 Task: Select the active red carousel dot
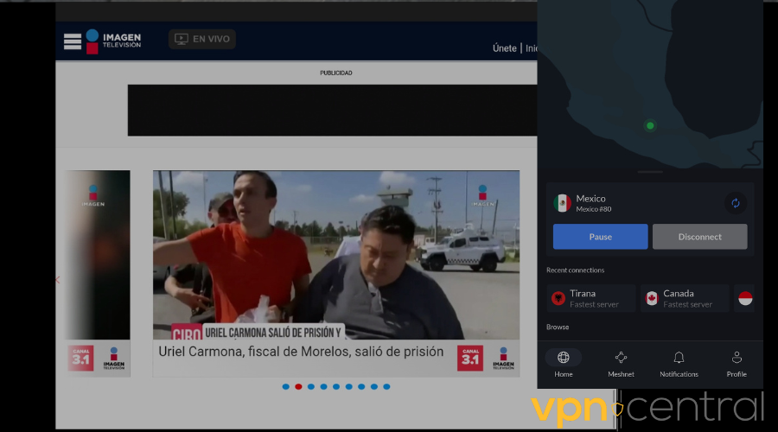298,387
